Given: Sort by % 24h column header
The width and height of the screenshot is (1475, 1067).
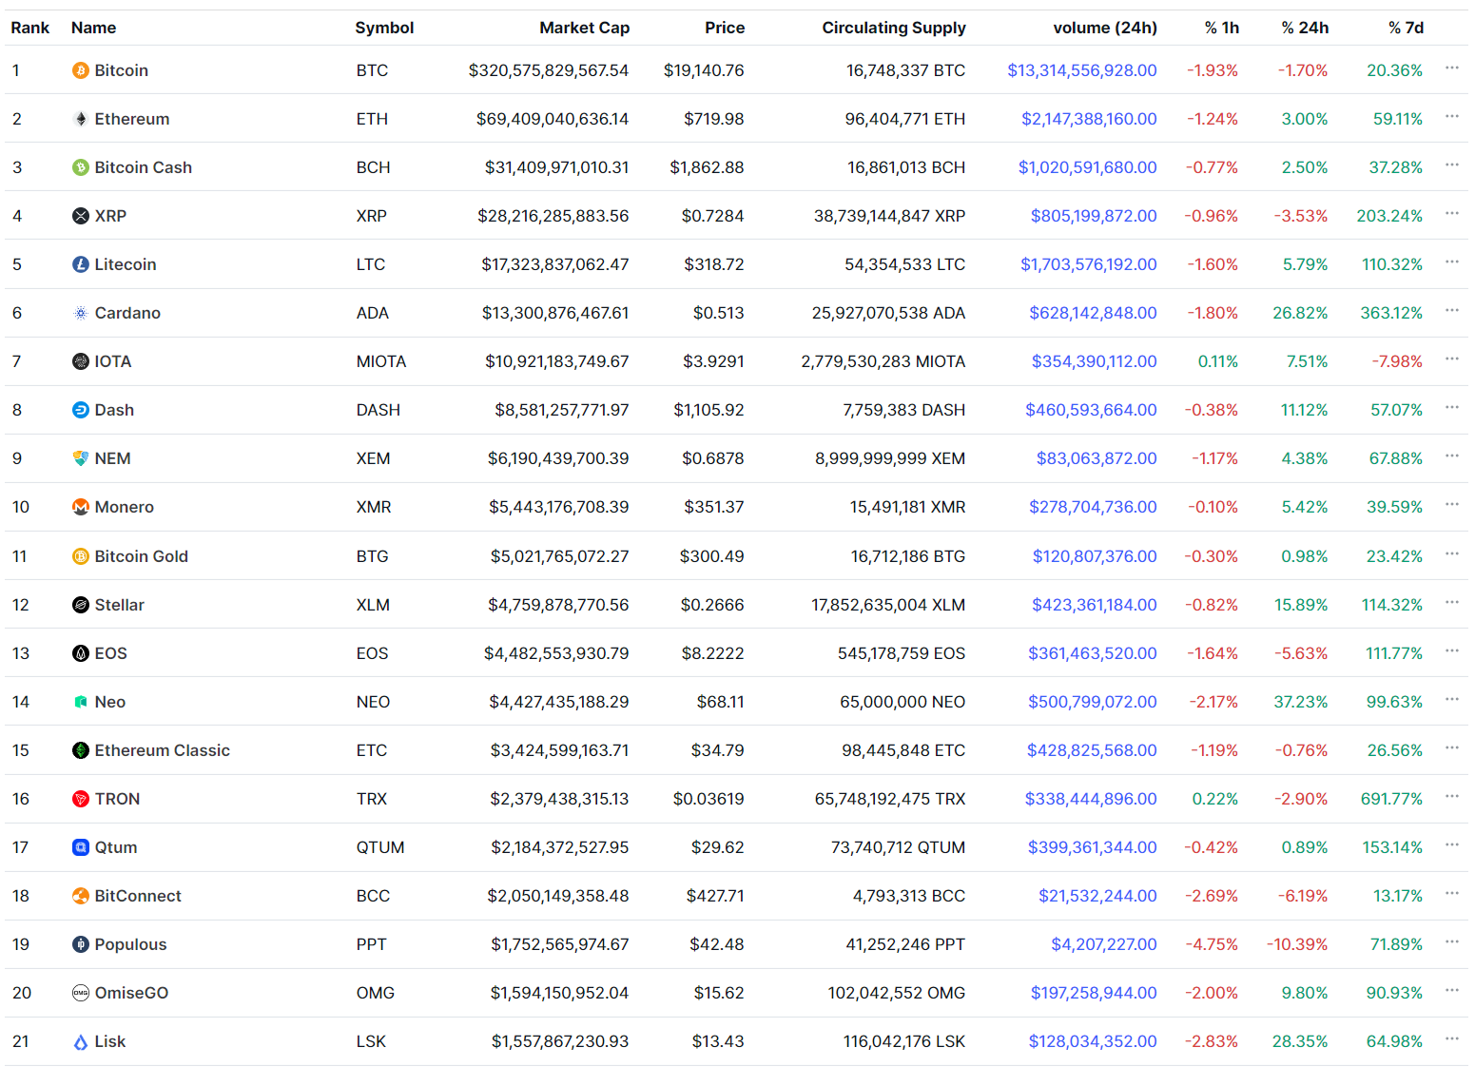Looking at the screenshot, I should [1305, 28].
